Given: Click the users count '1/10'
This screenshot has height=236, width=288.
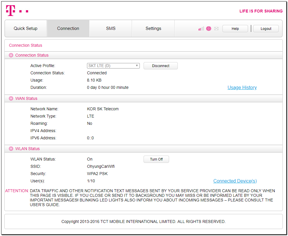Looking at the screenshot, I should [x=91, y=181].
